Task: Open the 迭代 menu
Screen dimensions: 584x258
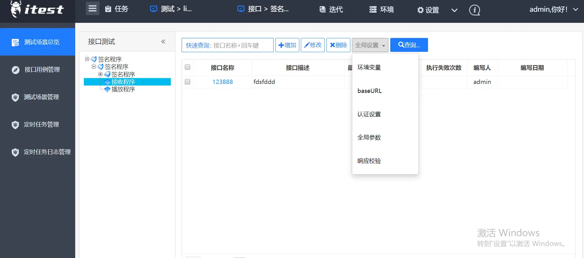Action: tap(331, 10)
